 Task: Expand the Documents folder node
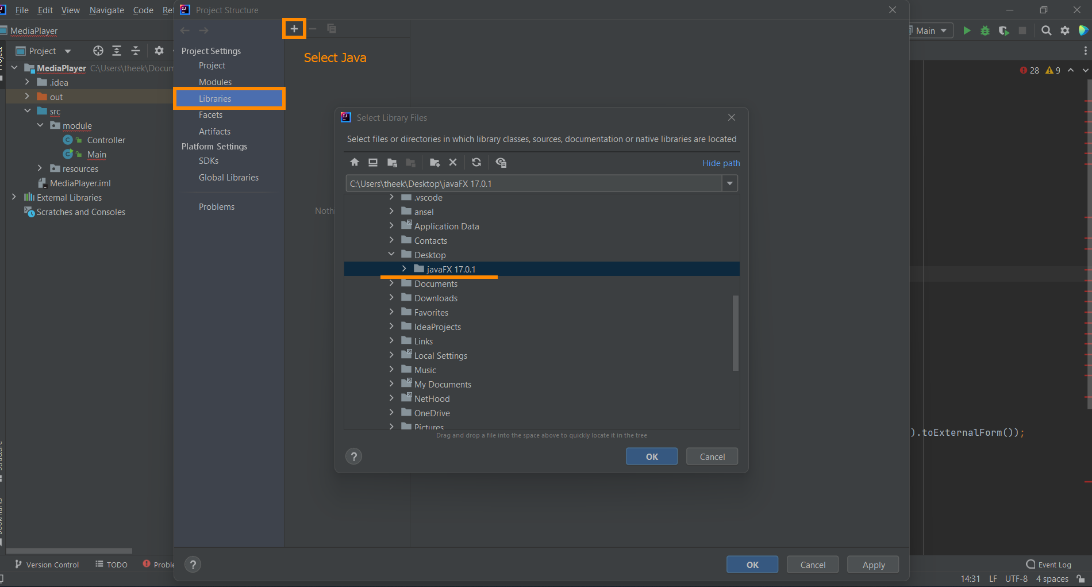tap(391, 283)
